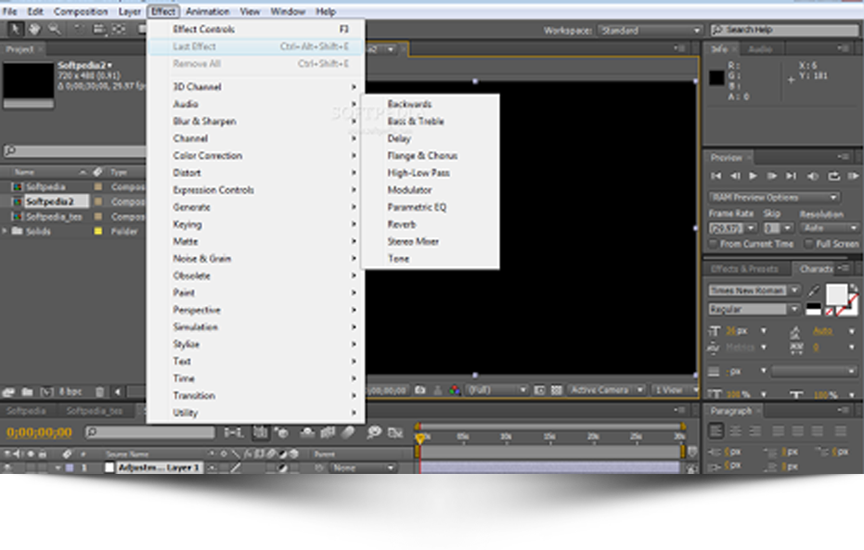This screenshot has height=550, width=864.
Task: Pick font color with eyedropper
Action: [x=813, y=290]
